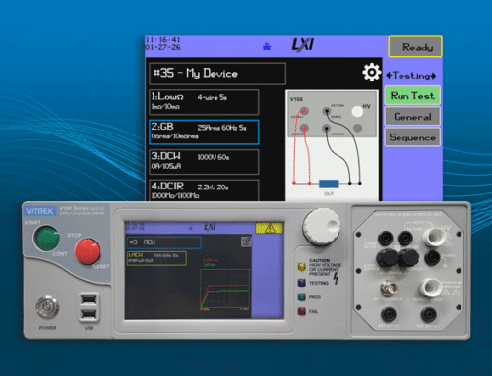The width and height of the screenshot is (492, 376).
Task: Click the left SOURCE+ binding post
Action: (x=387, y=258)
